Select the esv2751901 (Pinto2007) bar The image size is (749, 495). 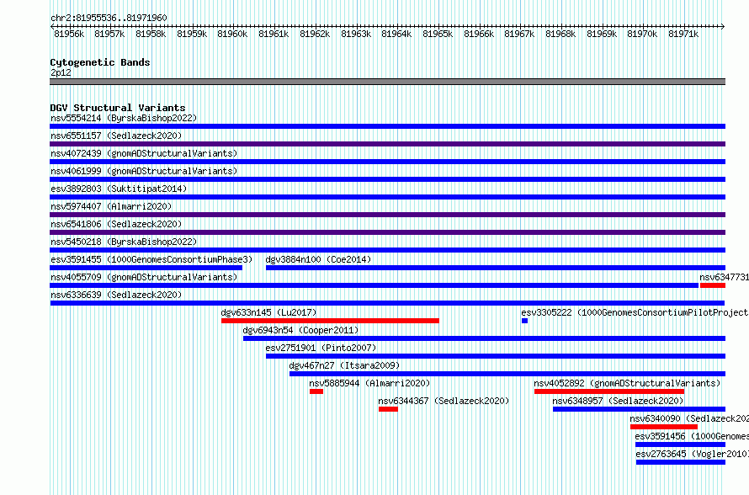[x=496, y=356]
